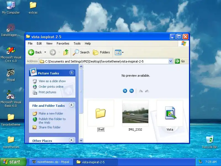Click inside the Address path field
Viewport: 221px width, 166px height.
(x=104, y=61)
